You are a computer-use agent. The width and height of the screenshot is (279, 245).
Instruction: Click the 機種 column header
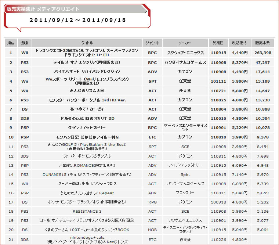[x=25, y=43]
